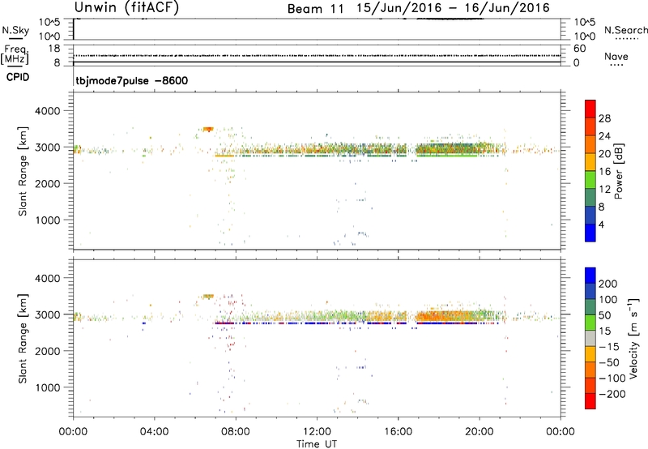This screenshot has height=449, width=648.
Task: Pick the light green 12–16 dB Power color segment
Action: pyautogui.click(x=590, y=180)
